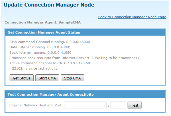Focus the port number input field
The height and width of the screenshot is (116, 171).
[118, 105]
